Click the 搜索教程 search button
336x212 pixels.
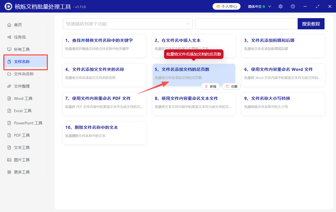[311, 24]
